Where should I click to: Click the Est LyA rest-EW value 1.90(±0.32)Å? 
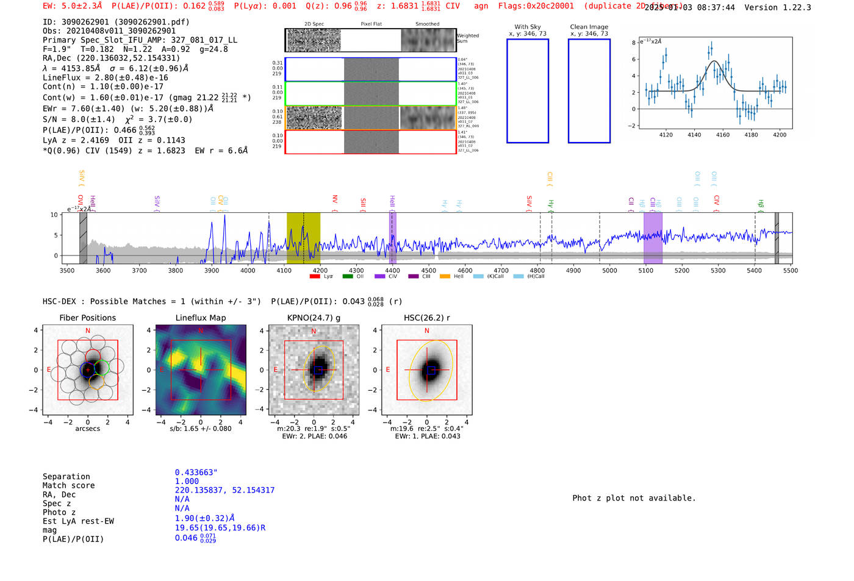(x=205, y=518)
